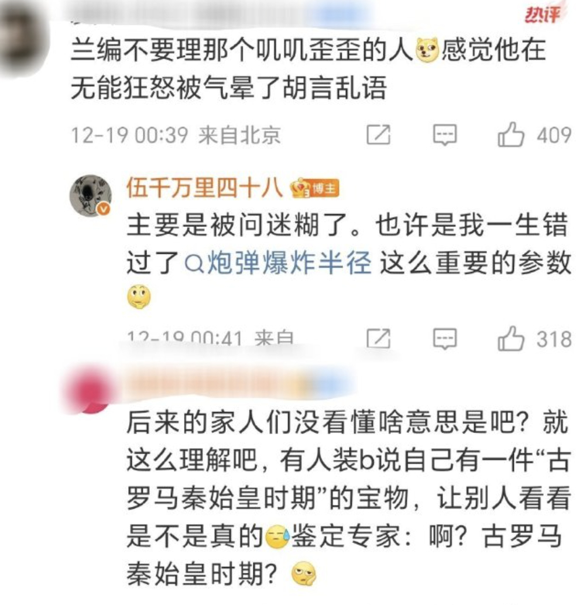Image resolution: width=576 pixels, height=605 pixels.
Task: Tap the 409 like count number
Action: click(554, 135)
